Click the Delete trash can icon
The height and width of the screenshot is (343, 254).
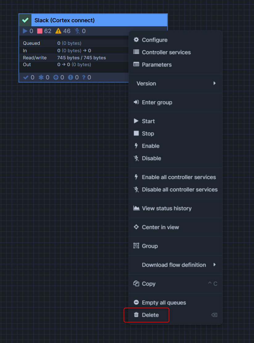pos(136,315)
